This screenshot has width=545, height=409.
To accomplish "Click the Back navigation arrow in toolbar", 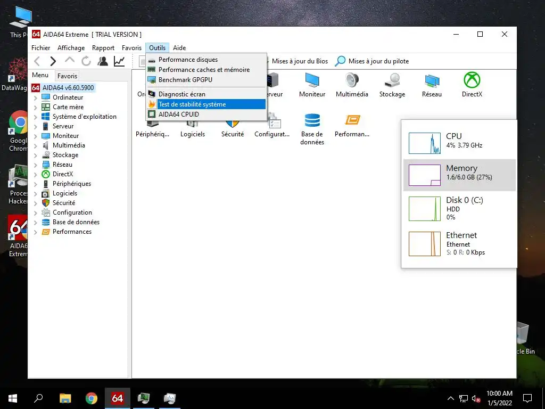I will pyautogui.click(x=37, y=61).
